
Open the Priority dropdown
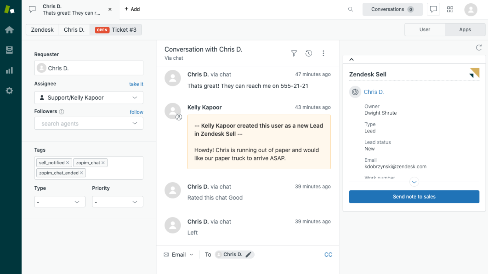pyautogui.click(x=118, y=202)
